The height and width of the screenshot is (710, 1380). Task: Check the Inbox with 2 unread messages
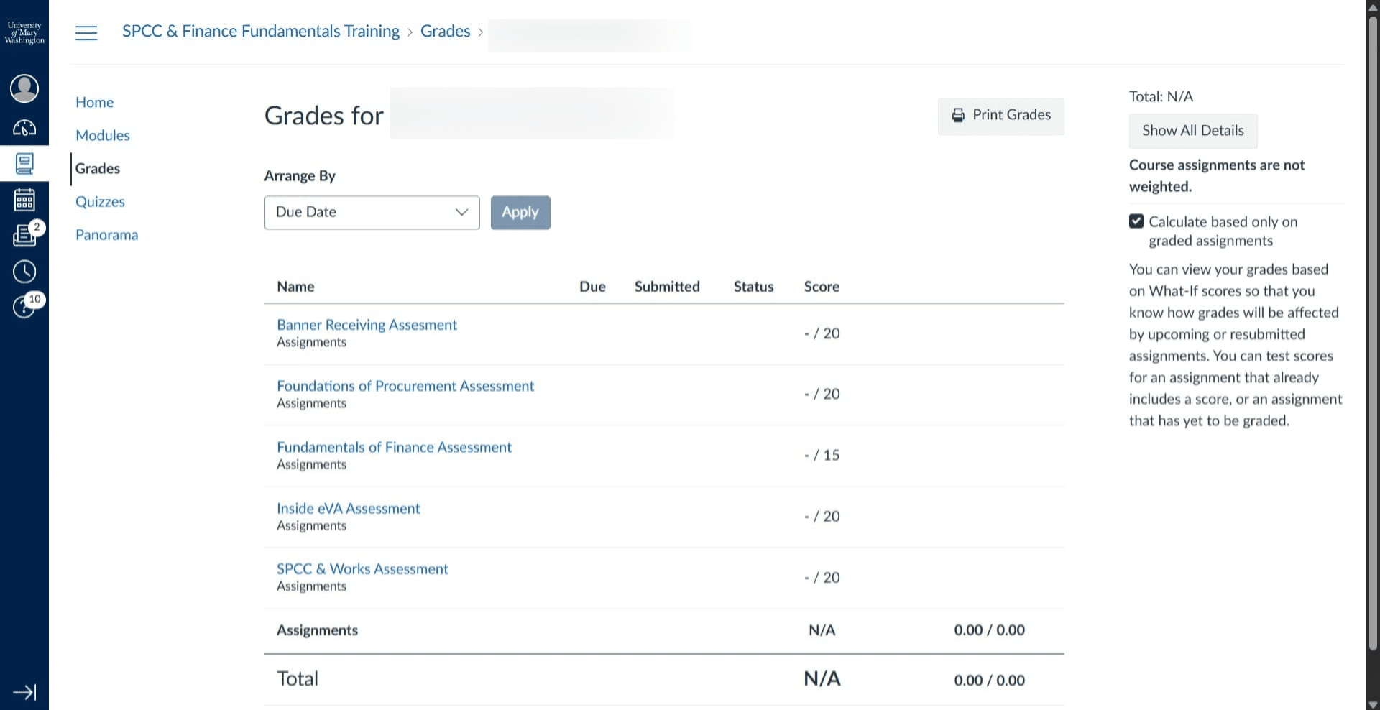click(x=24, y=236)
